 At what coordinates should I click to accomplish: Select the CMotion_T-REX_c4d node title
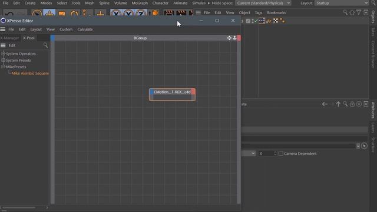[172, 92]
